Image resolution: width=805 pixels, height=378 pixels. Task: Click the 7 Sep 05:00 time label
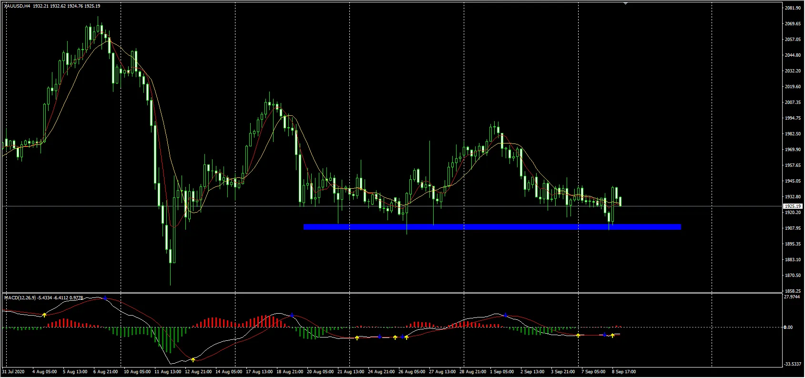593,372
